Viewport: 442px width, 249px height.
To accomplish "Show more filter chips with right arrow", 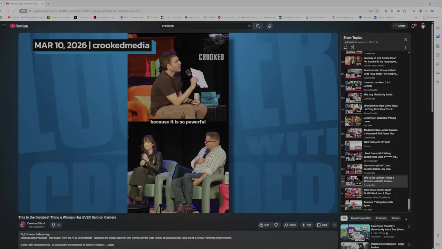I will pos(406,219).
